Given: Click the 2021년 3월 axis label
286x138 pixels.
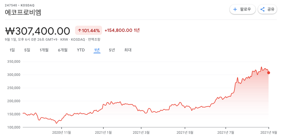Looking at the screenshot, I should tap(141, 132).
